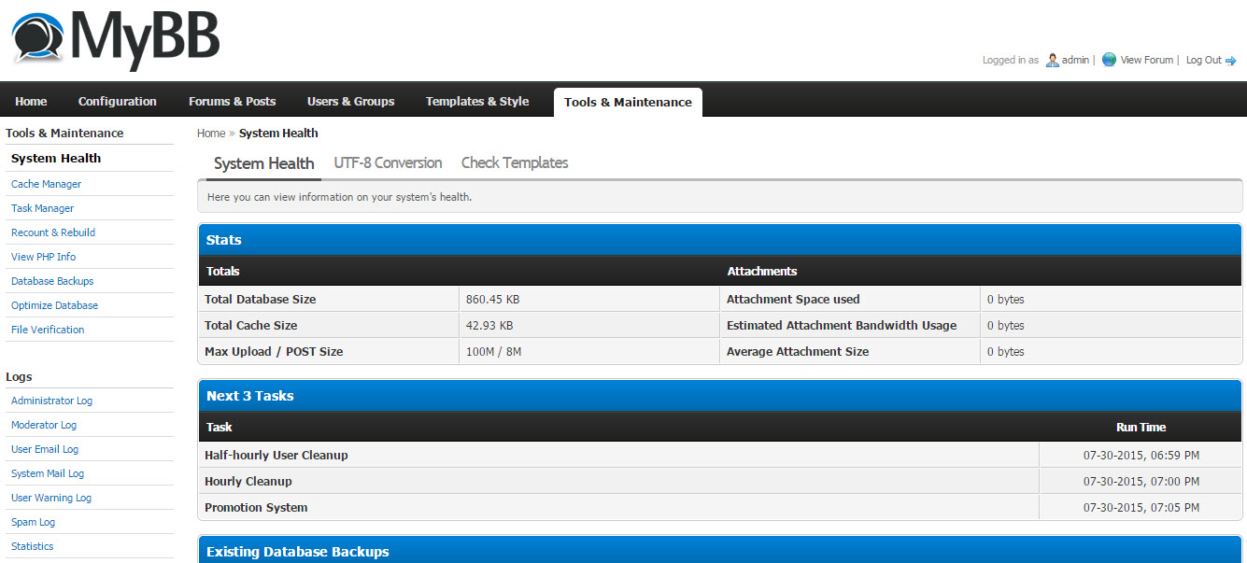The image size is (1247, 563).
Task: Open the Half-hourly User Cleanup task
Action: (x=276, y=456)
